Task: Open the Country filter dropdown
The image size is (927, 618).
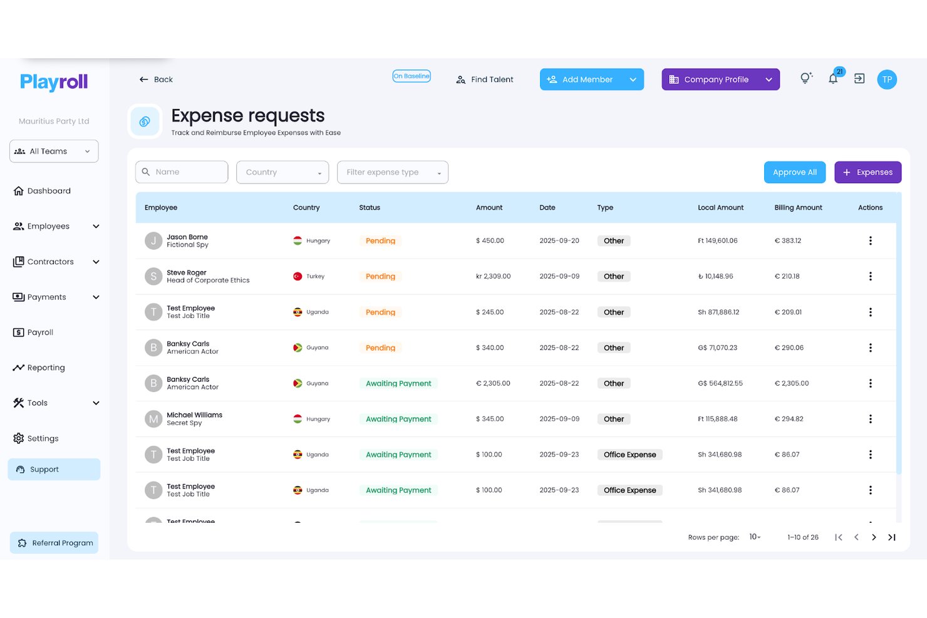Action: pos(282,172)
